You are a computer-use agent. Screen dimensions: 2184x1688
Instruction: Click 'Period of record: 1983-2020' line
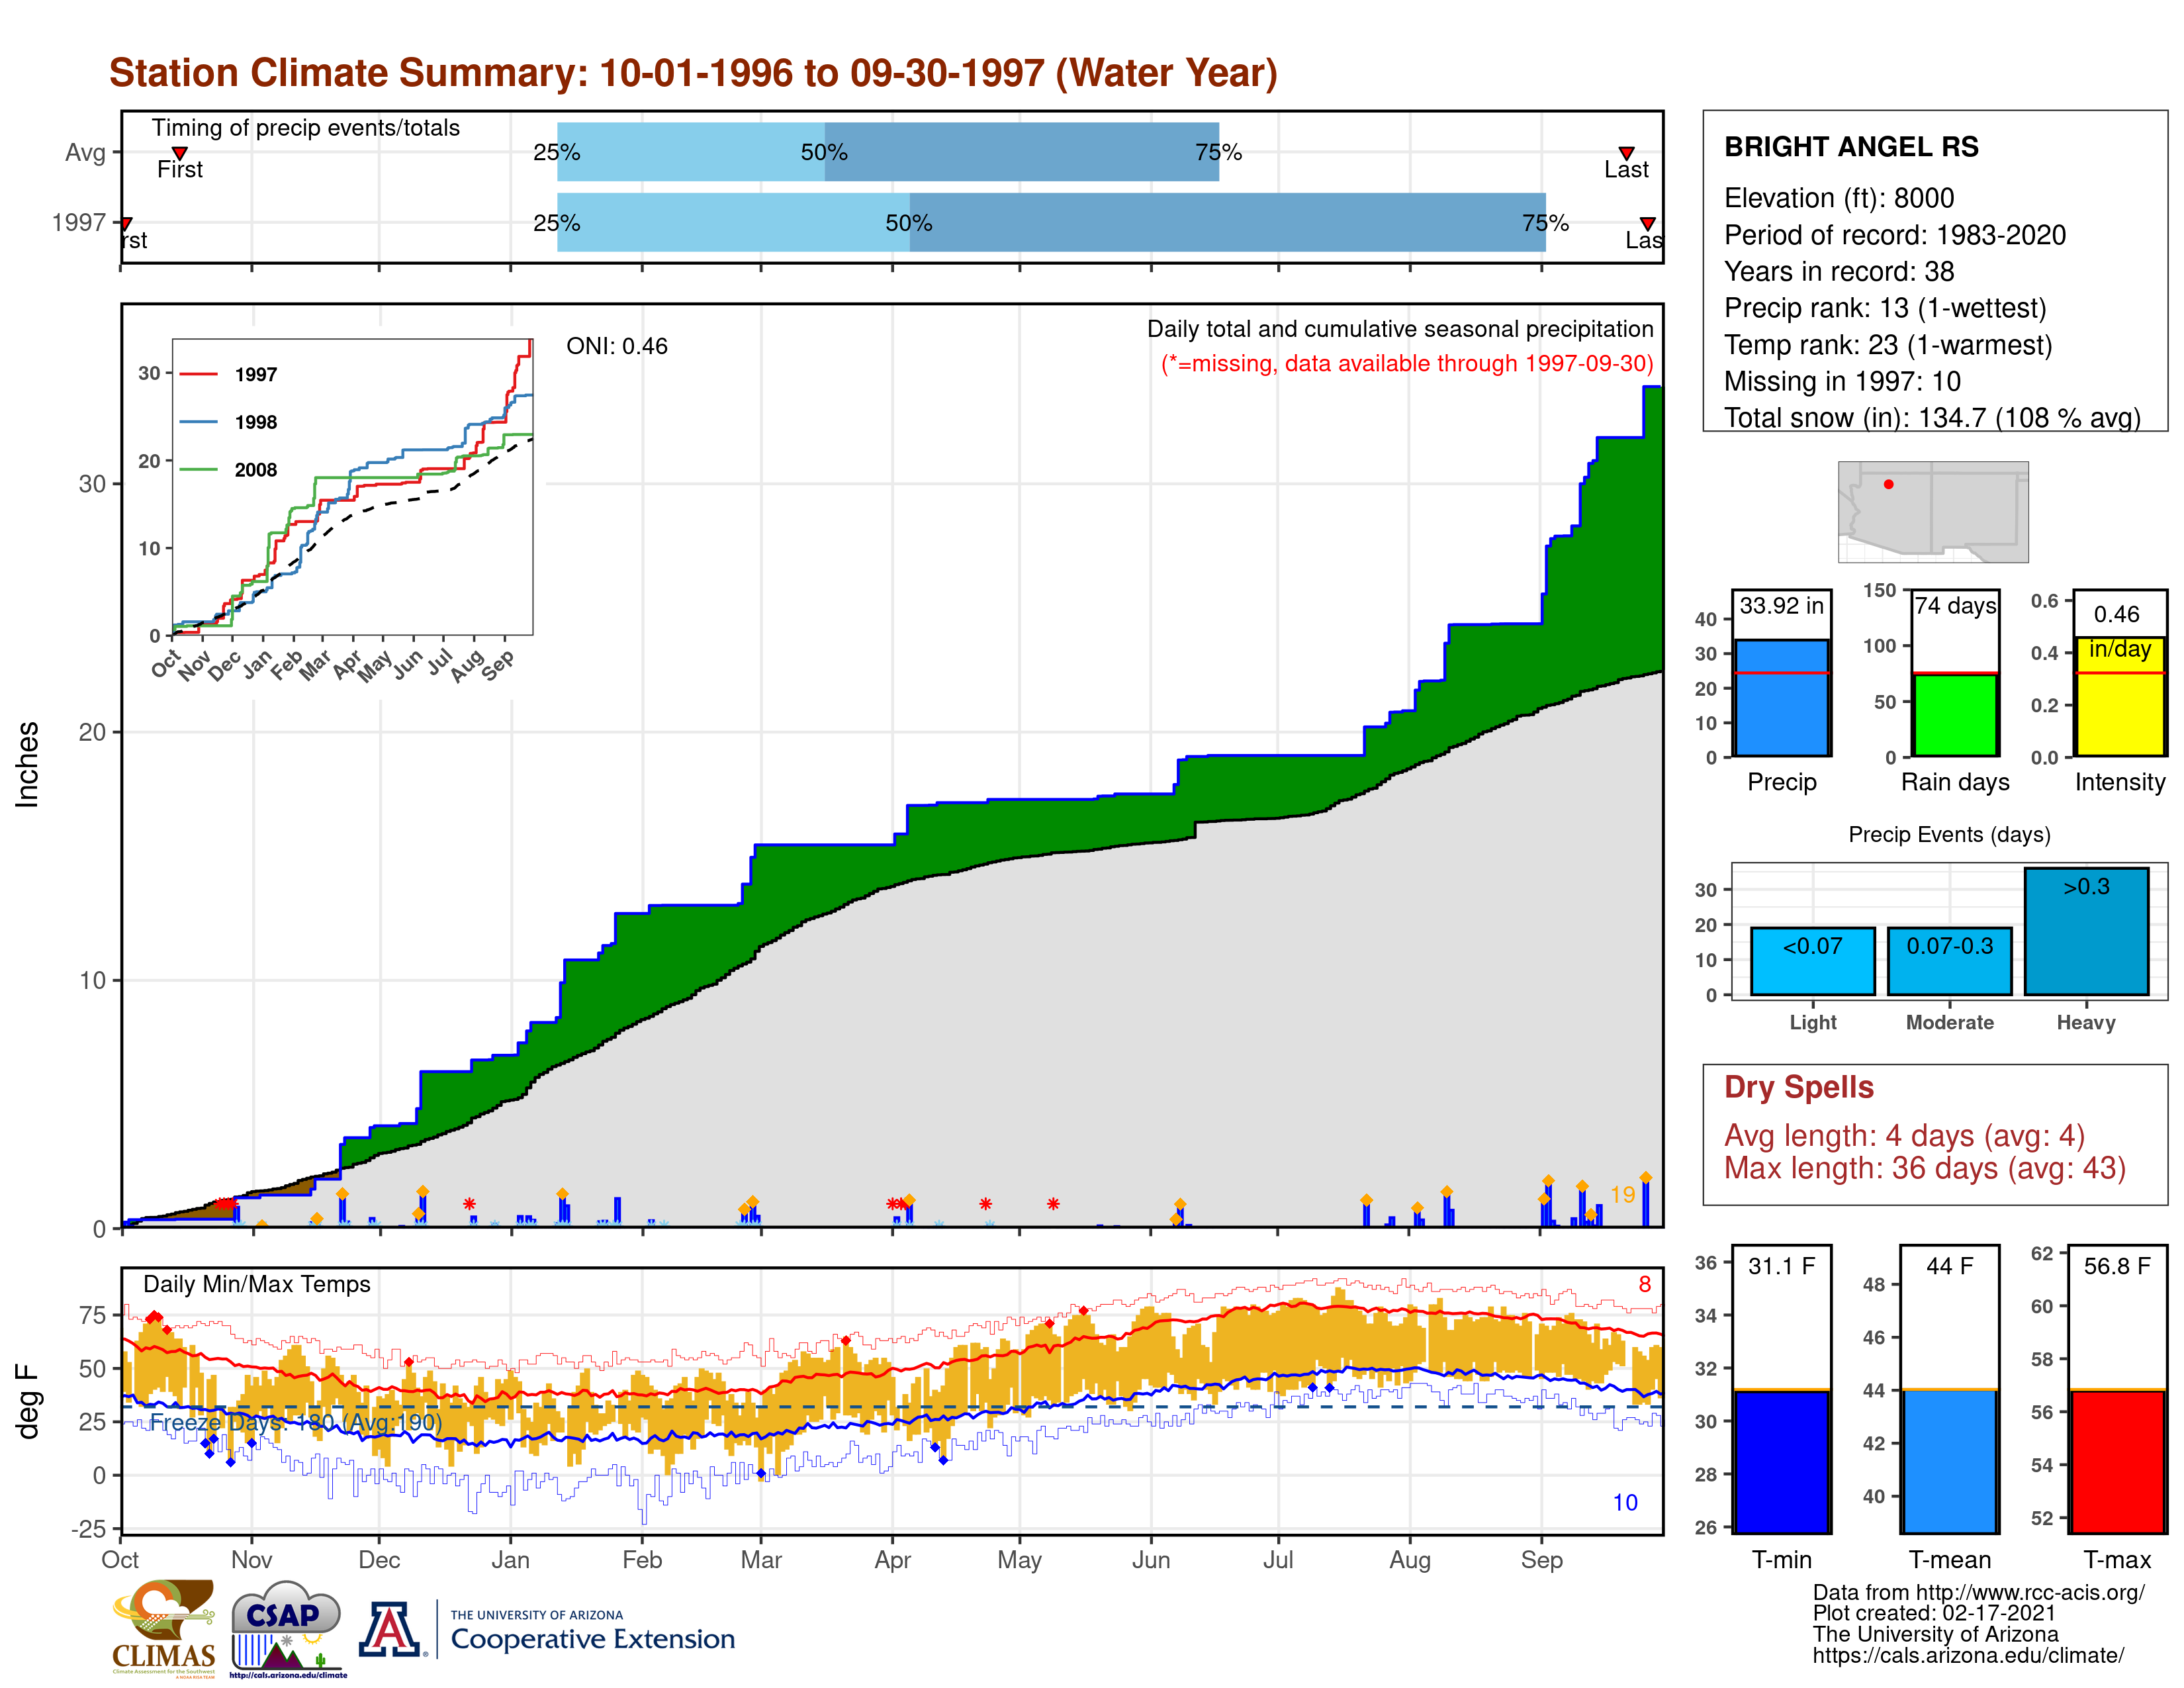click(1894, 235)
